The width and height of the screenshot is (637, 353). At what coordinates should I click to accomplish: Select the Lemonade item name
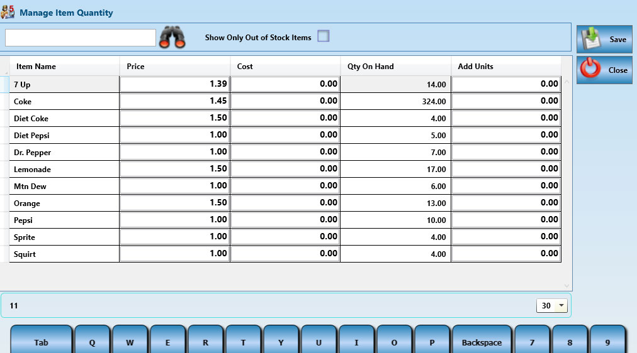33,170
